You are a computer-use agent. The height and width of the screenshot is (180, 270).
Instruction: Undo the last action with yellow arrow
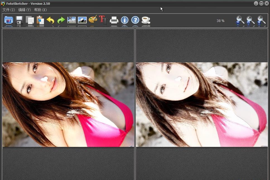(50, 20)
